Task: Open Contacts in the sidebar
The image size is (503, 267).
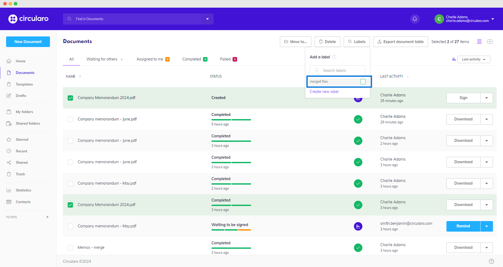Action: click(23, 202)
